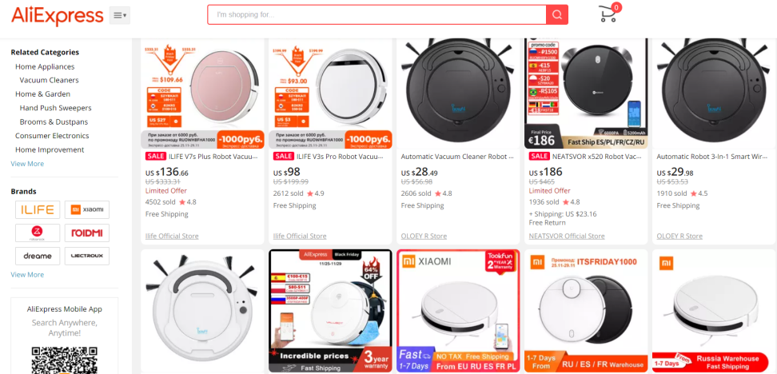Select the Dreame brand logo
This screenshot has height=374, width=777.
tap(38, 256)
